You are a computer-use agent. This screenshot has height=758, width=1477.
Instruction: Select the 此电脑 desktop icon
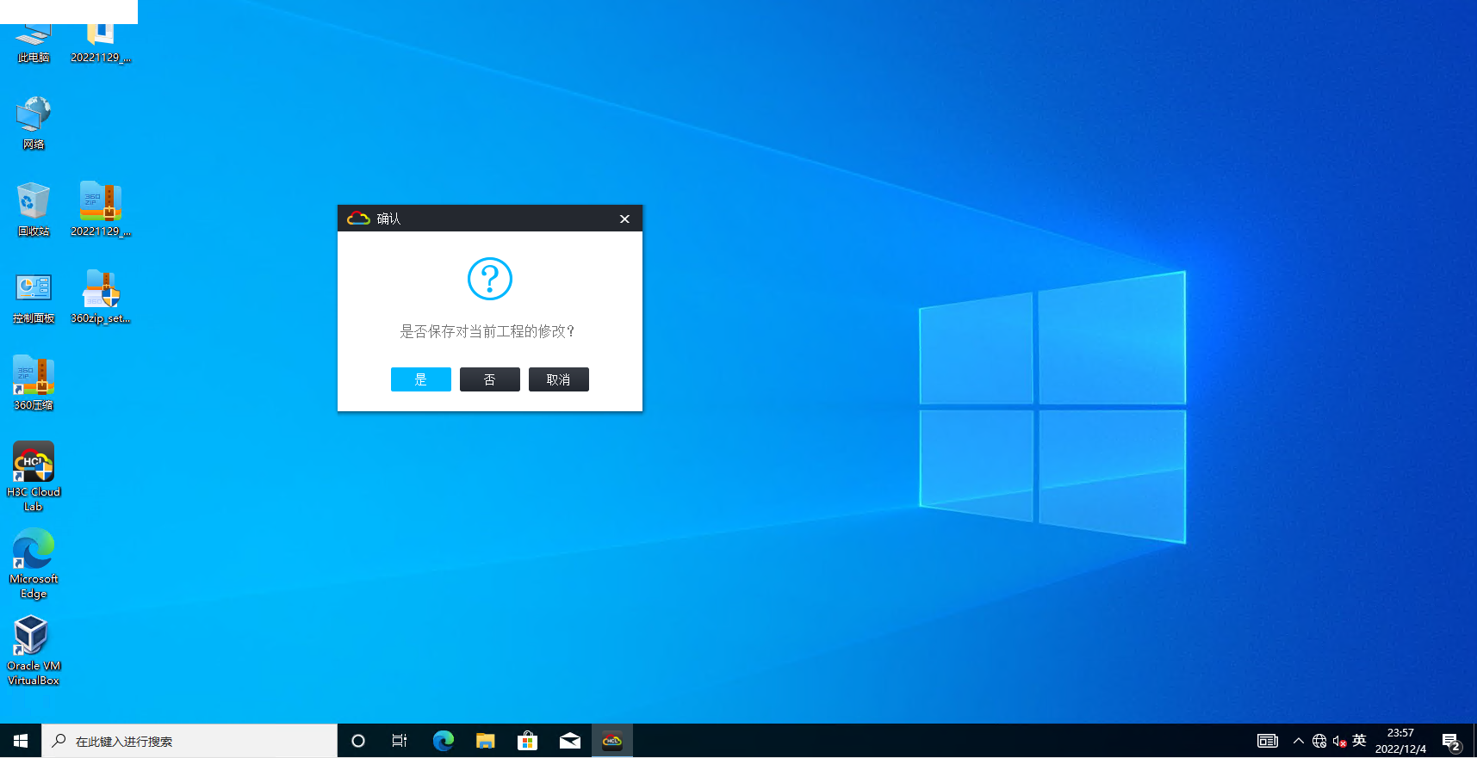click(x=34, y=43)
